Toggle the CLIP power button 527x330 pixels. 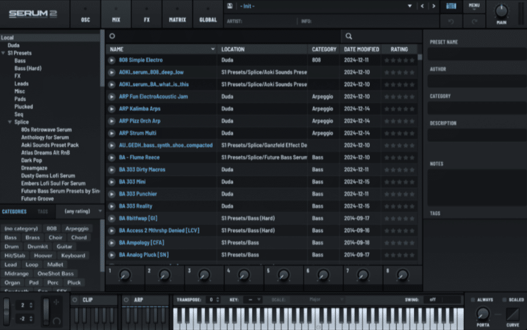pyautogui.click(x=75, y=300)
